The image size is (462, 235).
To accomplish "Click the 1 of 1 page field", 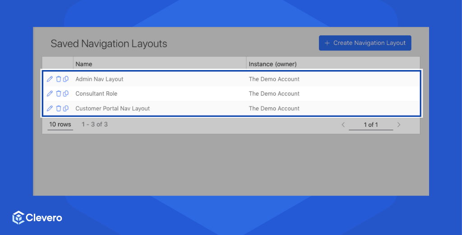I will (371, 125).
